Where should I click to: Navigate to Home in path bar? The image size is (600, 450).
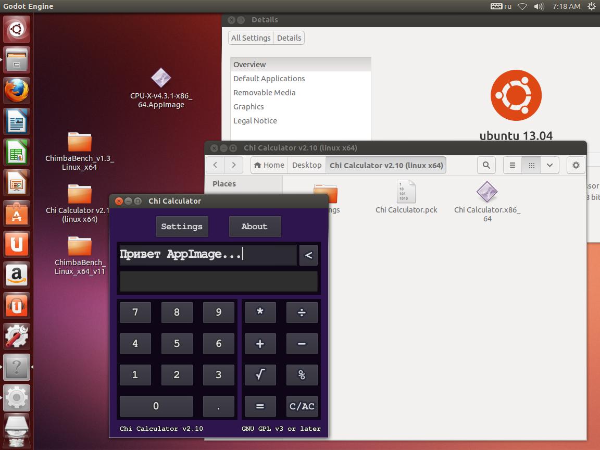pos(269,165)
